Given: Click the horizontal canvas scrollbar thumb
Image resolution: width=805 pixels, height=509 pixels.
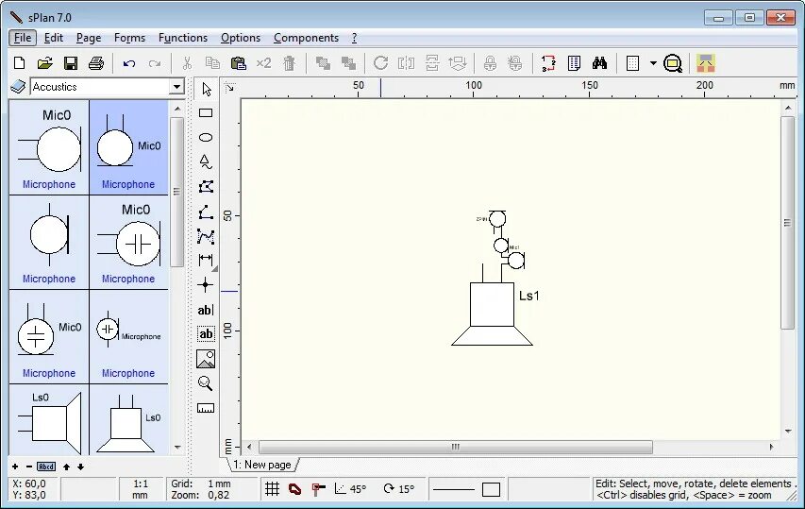Looking at the screenshot, I should pos(456,447).
